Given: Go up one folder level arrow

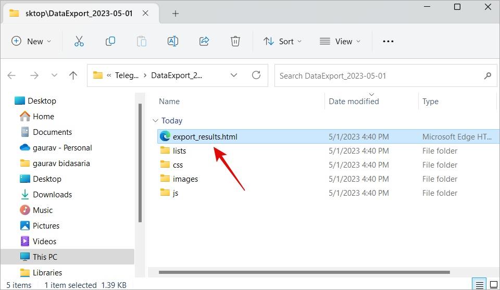Looking at the screenshot, I should [x=73, y=75].
